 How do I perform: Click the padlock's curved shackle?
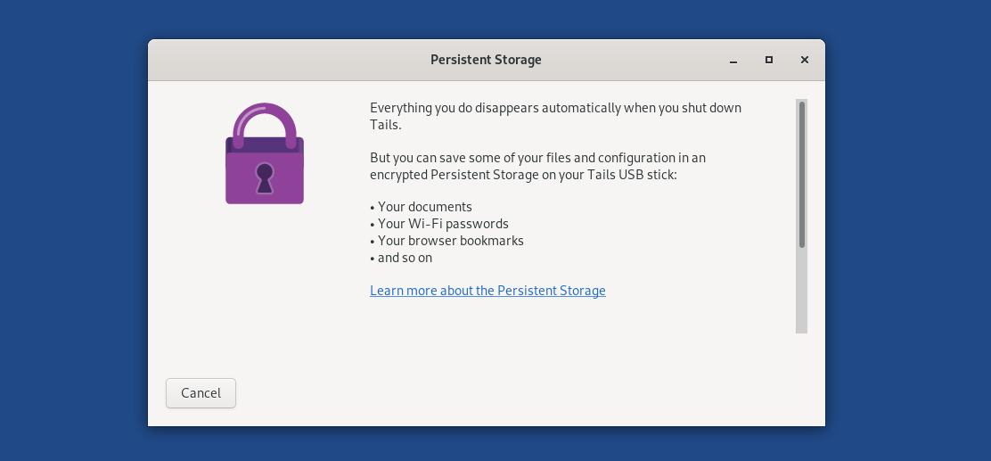point(265,124)
